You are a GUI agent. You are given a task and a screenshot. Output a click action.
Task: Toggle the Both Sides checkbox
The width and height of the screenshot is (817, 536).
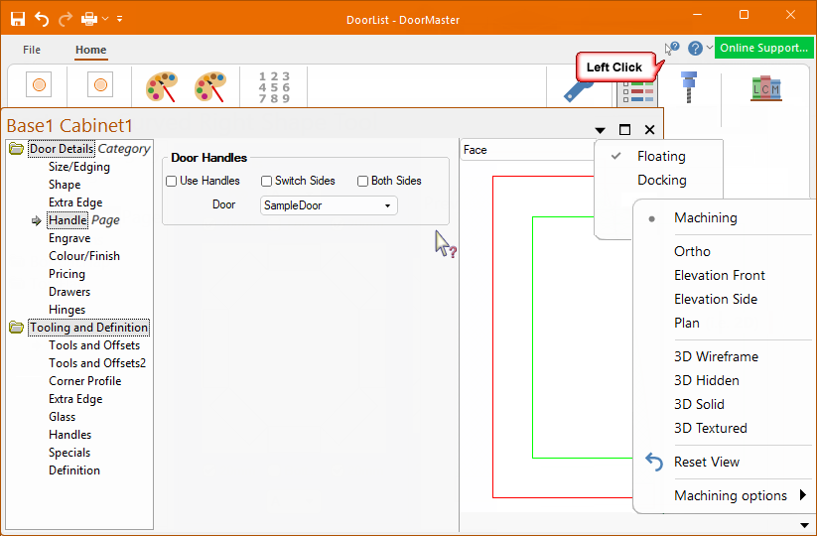click(362, 181)
